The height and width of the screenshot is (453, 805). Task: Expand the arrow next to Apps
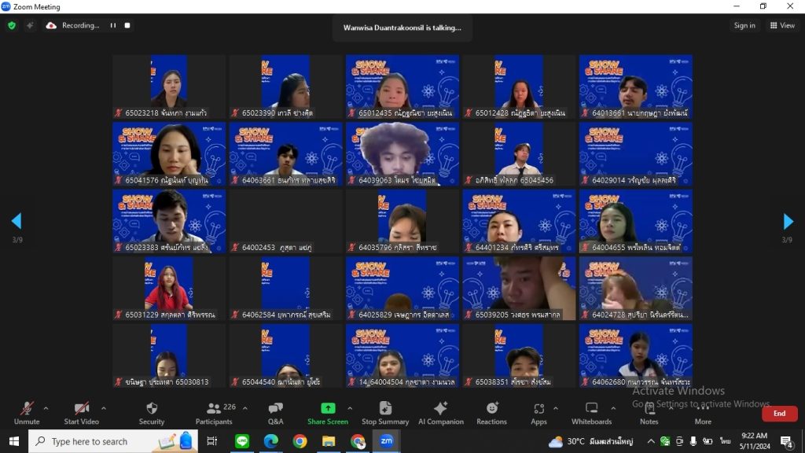pyautogui.click(x=556, y=408)
